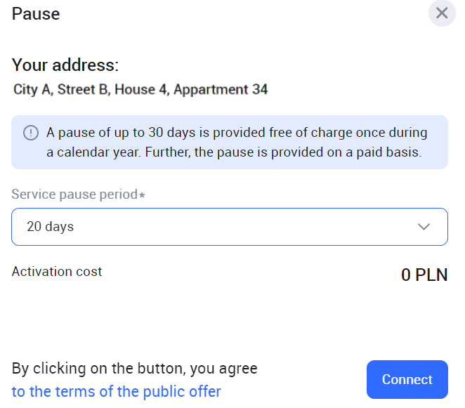
Task: Close the Pause dialog with the X
Action: (442, 13)
